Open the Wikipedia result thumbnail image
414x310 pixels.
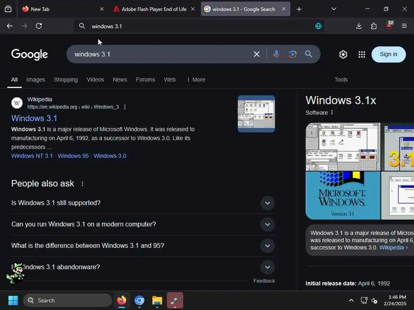pos(256,113)
